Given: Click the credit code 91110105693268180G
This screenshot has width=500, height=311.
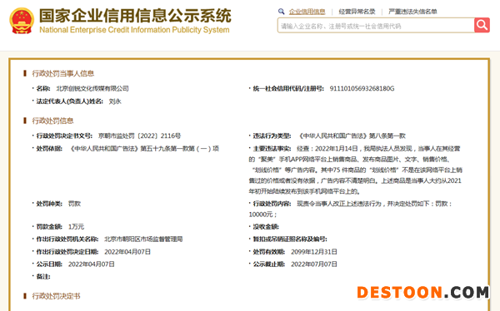Looking at the screenshot, I should [x=362, y=88].
